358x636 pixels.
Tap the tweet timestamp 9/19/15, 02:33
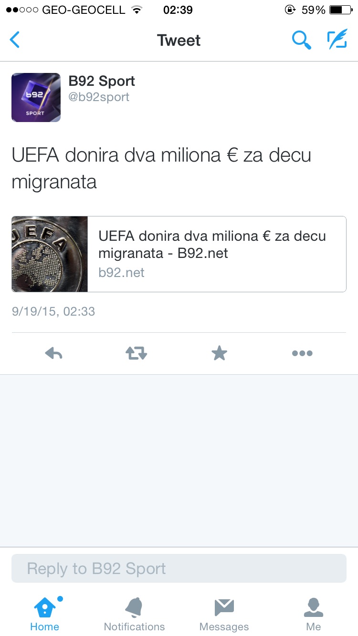[53, 312]
